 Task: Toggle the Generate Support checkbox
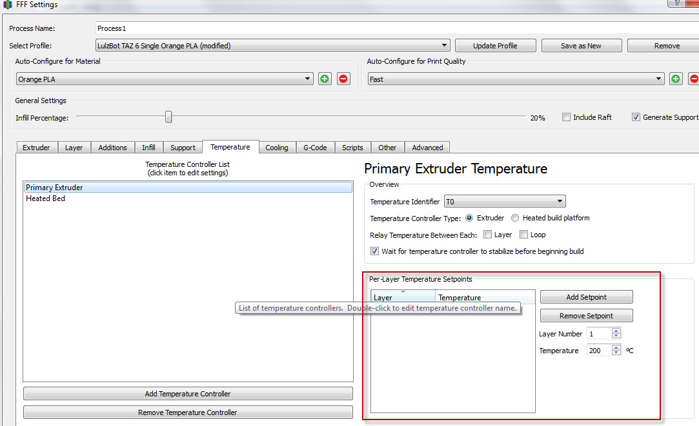click(x=636, y=117)
